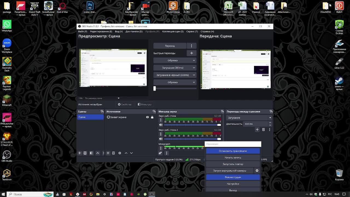Open Сервис (T) menu

(x=192, y=31)
